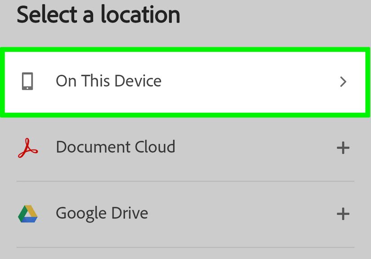
Task: Select the On This Device label
Action: click(108, 81)
